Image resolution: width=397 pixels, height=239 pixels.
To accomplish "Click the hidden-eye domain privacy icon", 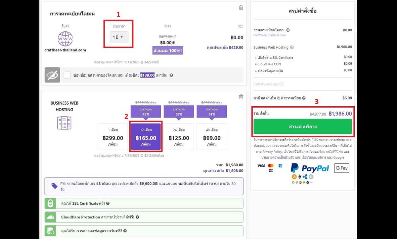I will coord(52,75).
